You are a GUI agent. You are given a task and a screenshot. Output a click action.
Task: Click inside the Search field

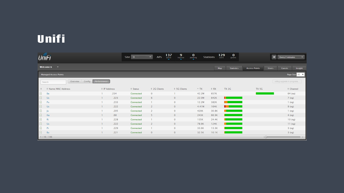point(53,81)
